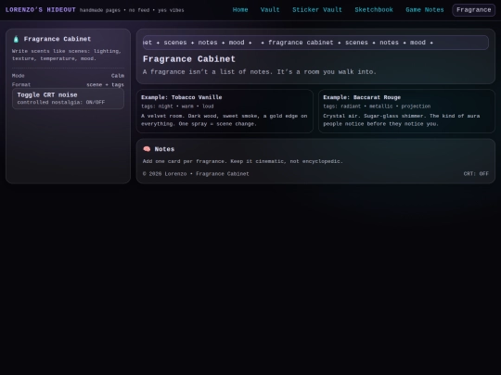Click the 'Format' label
501x375 pixels.
pyautogui.click(x=21, y=85)
